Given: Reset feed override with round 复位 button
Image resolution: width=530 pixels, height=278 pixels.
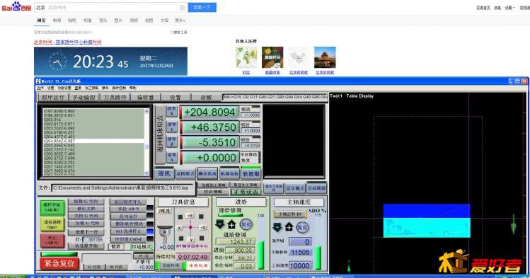Looking at the screenshot, I should coord(246,224).
